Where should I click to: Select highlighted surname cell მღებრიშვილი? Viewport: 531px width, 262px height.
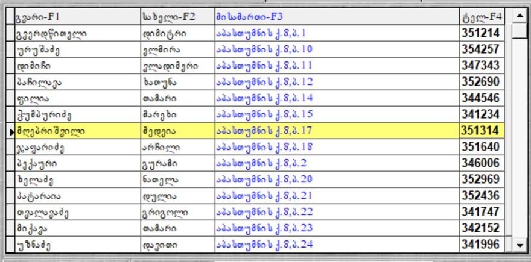click(x=78, y=131)
